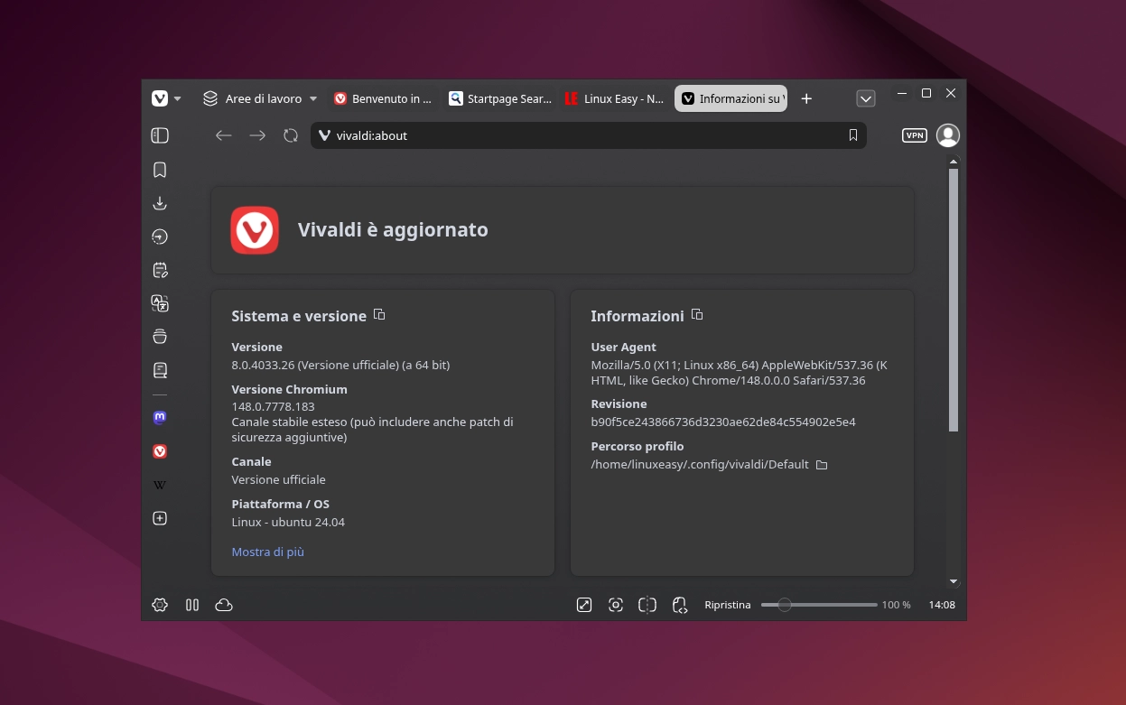Screen dimensions: 1126x705
Task: Add a new web panel
Action: 160,518
